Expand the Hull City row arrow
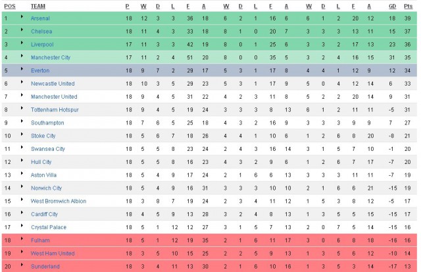 22,161
